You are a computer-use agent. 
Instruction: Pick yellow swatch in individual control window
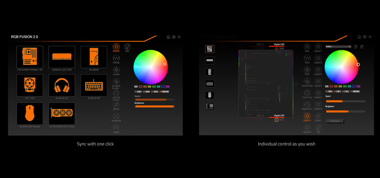pos(340,86)
